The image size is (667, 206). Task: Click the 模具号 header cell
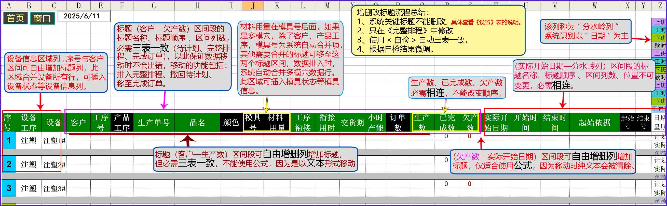253,123
